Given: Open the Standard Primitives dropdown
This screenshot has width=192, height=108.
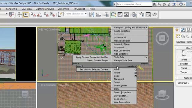Looking at the screenshot, I should [184, 42].
